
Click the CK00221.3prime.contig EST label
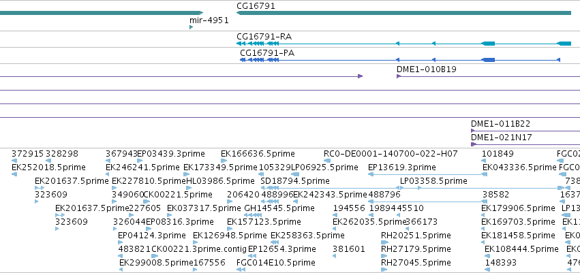[199, 249]
